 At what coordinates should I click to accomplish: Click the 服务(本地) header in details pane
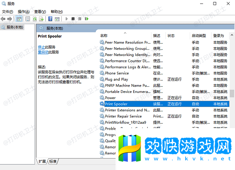click(54, 28)
